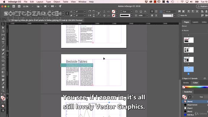Viewport: 208px width, 117px height.
Task: Select the Gradient Feather tool
Action: (3, 76)
